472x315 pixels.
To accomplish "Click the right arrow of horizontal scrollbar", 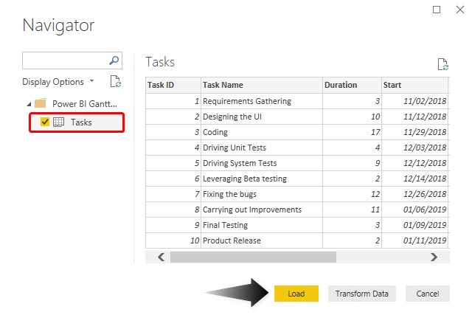I will (x=434, y=257).
